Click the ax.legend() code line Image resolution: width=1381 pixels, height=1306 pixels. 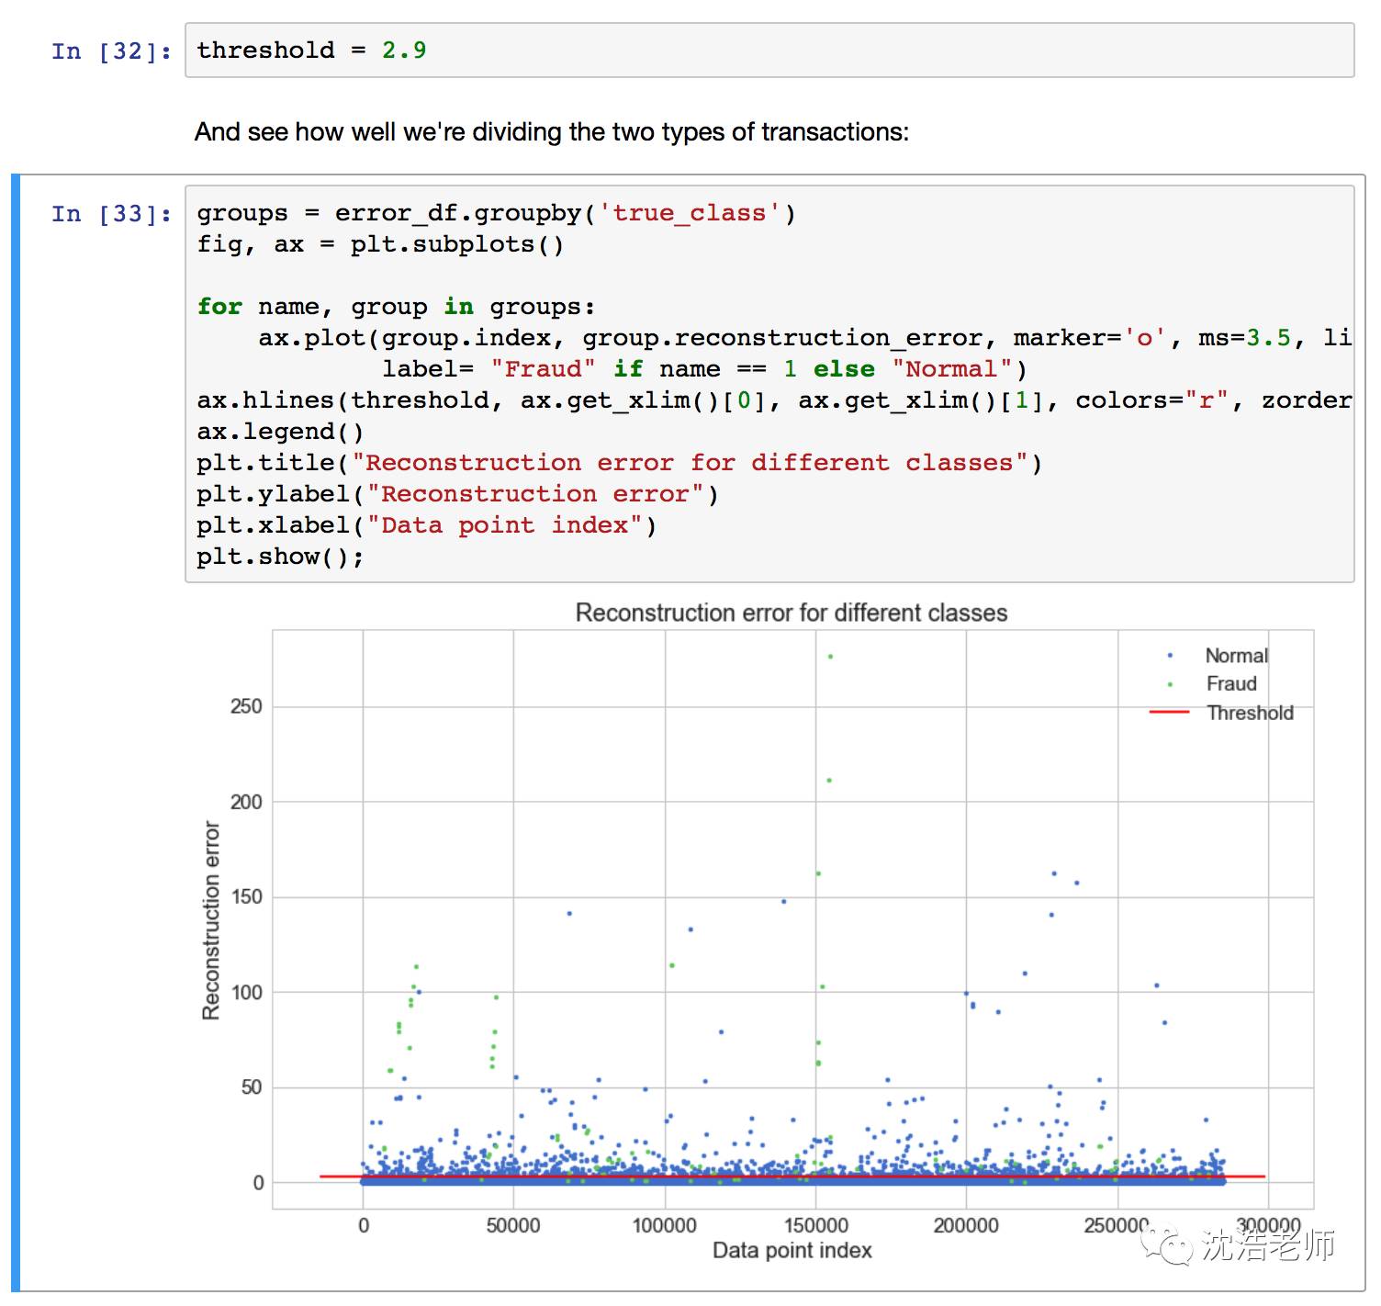(x=280, y=432)
